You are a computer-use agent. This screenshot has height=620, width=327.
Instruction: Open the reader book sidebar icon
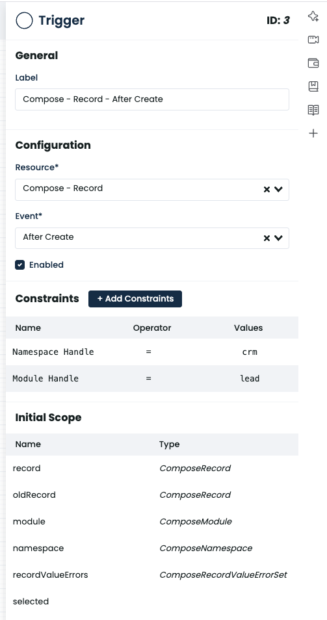click(313, 110)
